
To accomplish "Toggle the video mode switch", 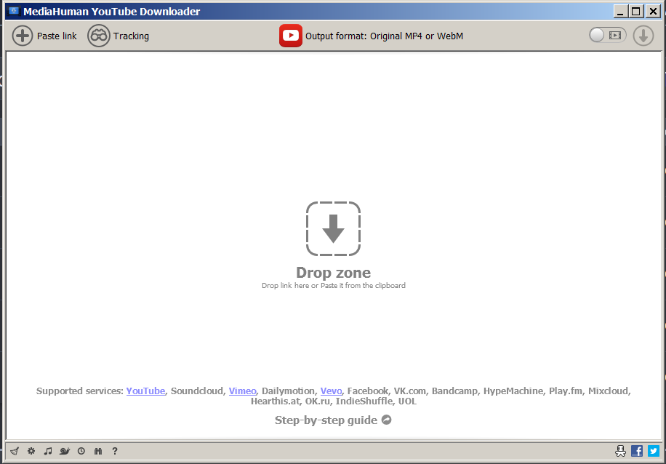I will point(607,35).
